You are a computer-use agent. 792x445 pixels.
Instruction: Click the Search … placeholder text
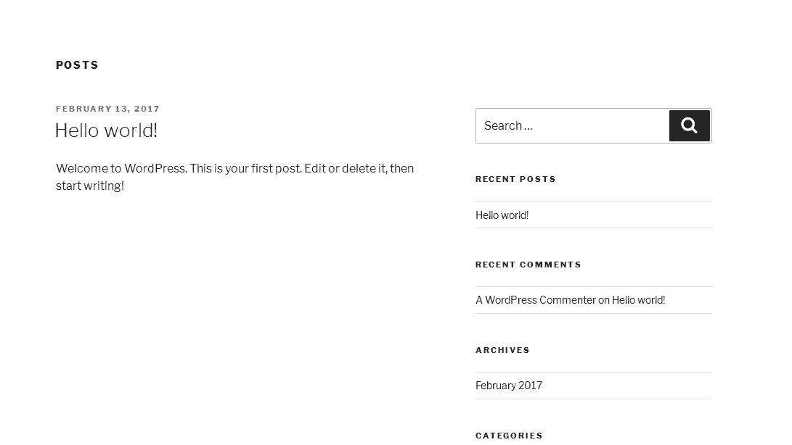(508, 125)
